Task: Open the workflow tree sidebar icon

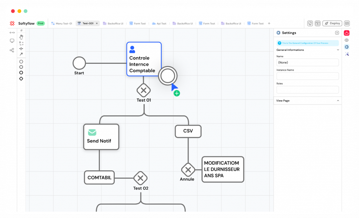Action: tap(12, 50)
